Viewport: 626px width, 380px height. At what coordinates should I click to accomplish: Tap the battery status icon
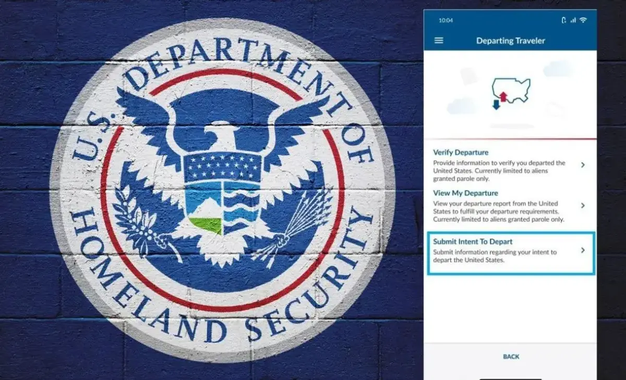(564, 20)
